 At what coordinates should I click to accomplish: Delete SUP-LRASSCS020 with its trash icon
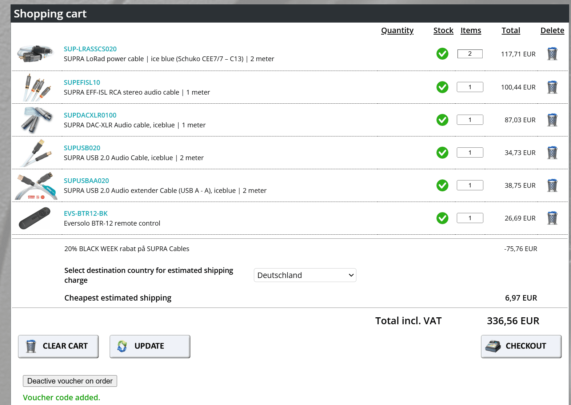[x=552, y=54]
